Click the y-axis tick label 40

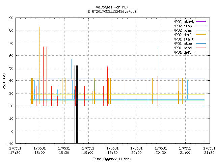point(11,81)
